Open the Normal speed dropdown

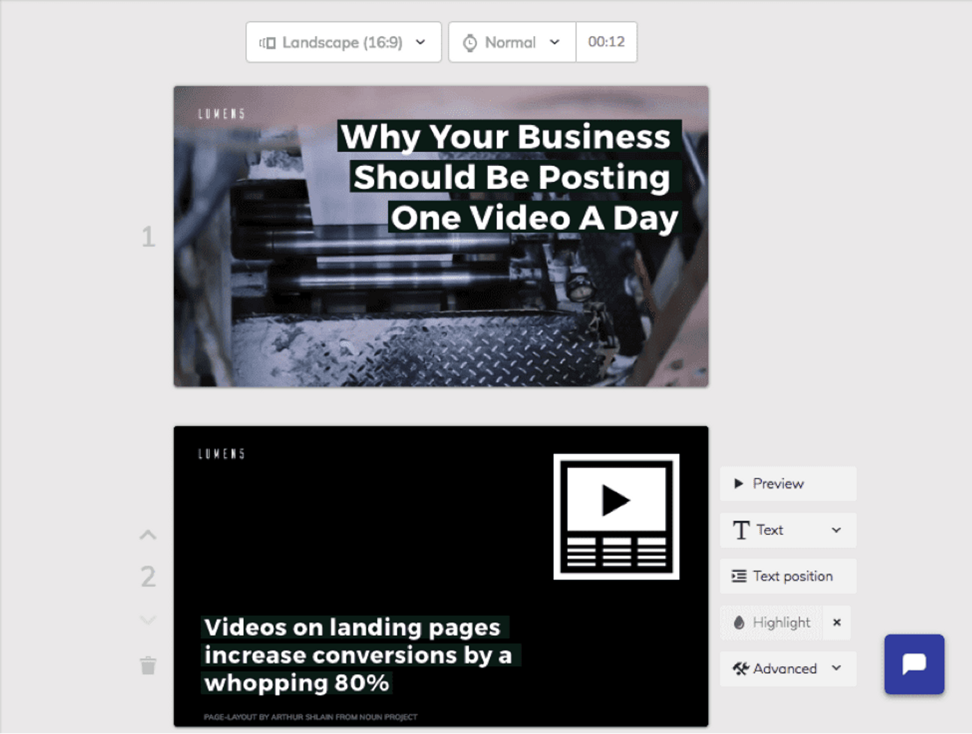pos(512,42)
